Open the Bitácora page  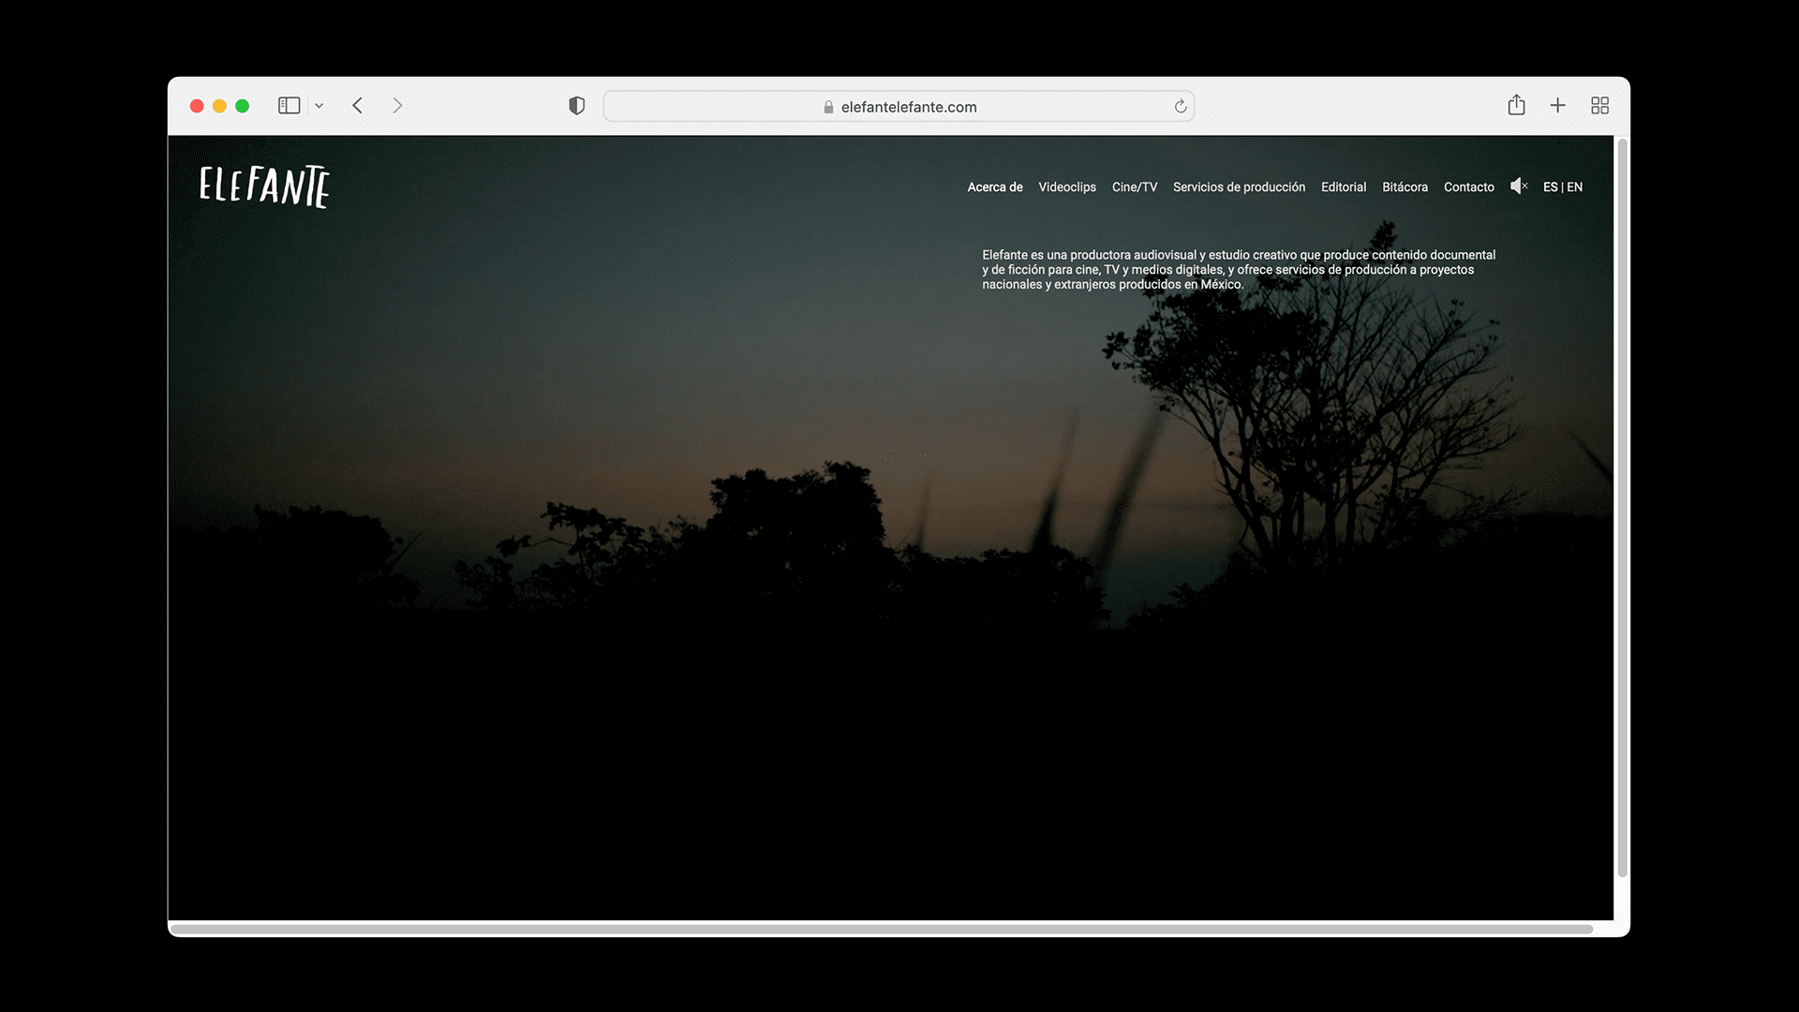1405,187
